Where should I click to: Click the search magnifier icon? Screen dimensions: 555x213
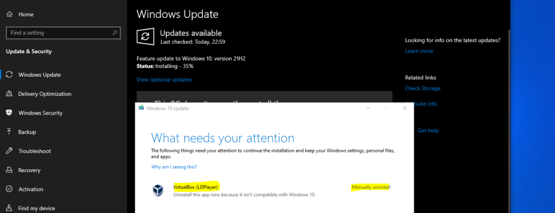coord(114,33)
